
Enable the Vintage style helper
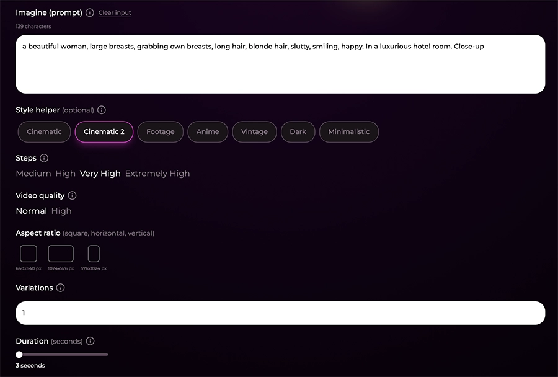point(254,131)
